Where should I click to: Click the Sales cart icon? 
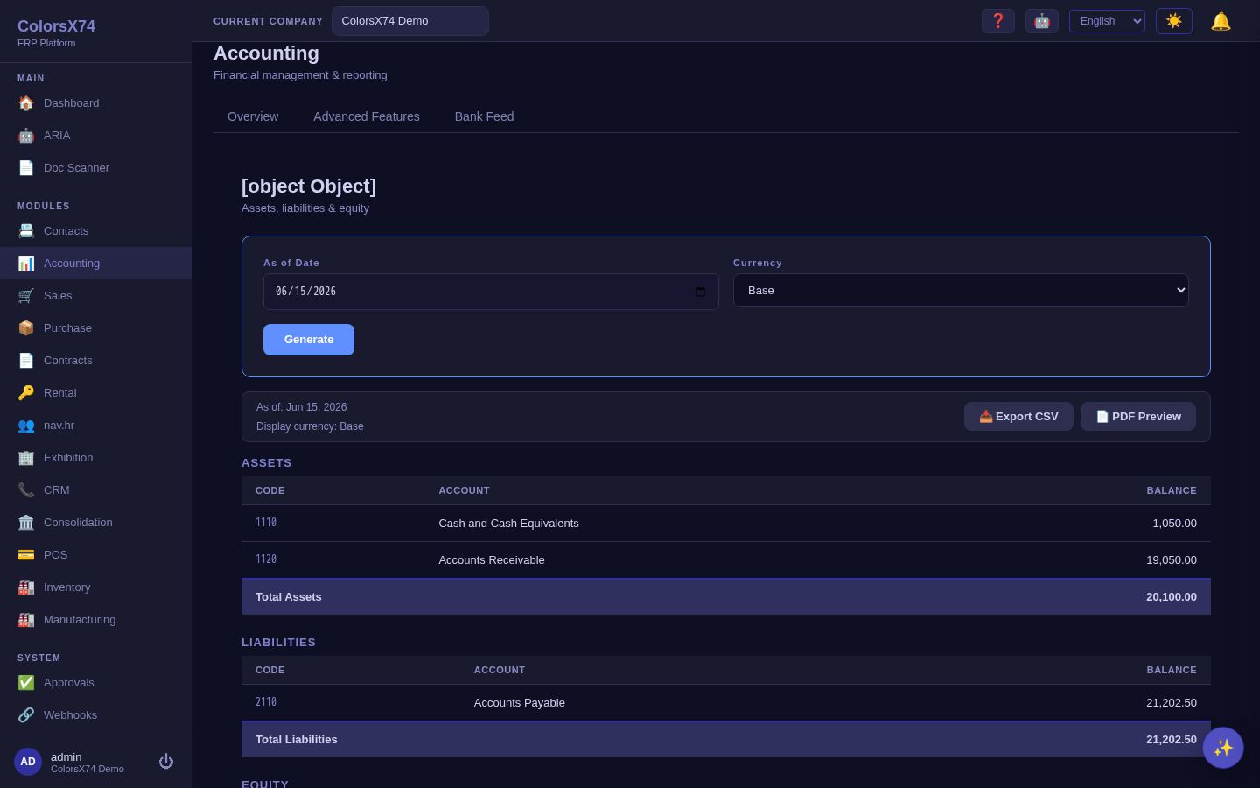[26, 296]
